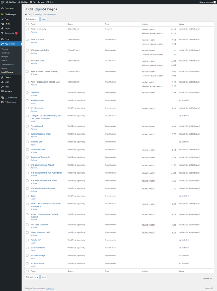Open Widgets submenu item
Image resolution: width=217 pixels, height=291 pixels.
coord(5,57)
